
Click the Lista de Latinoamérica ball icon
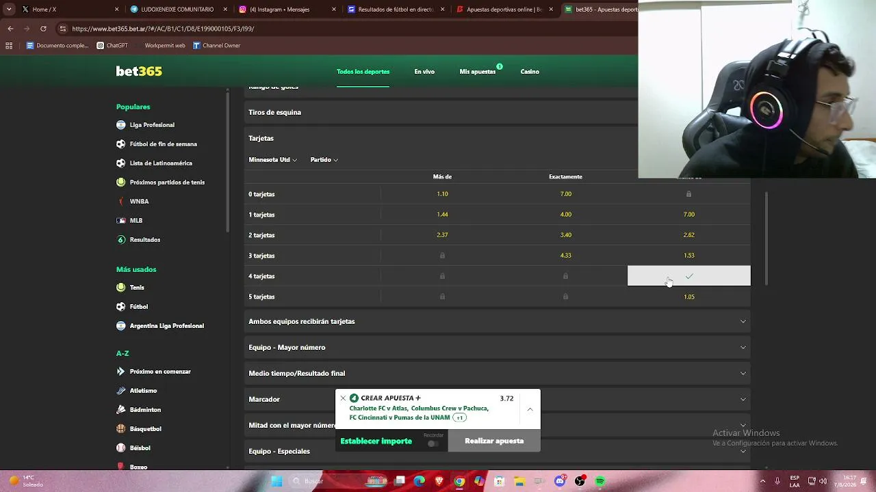(121, 163)
